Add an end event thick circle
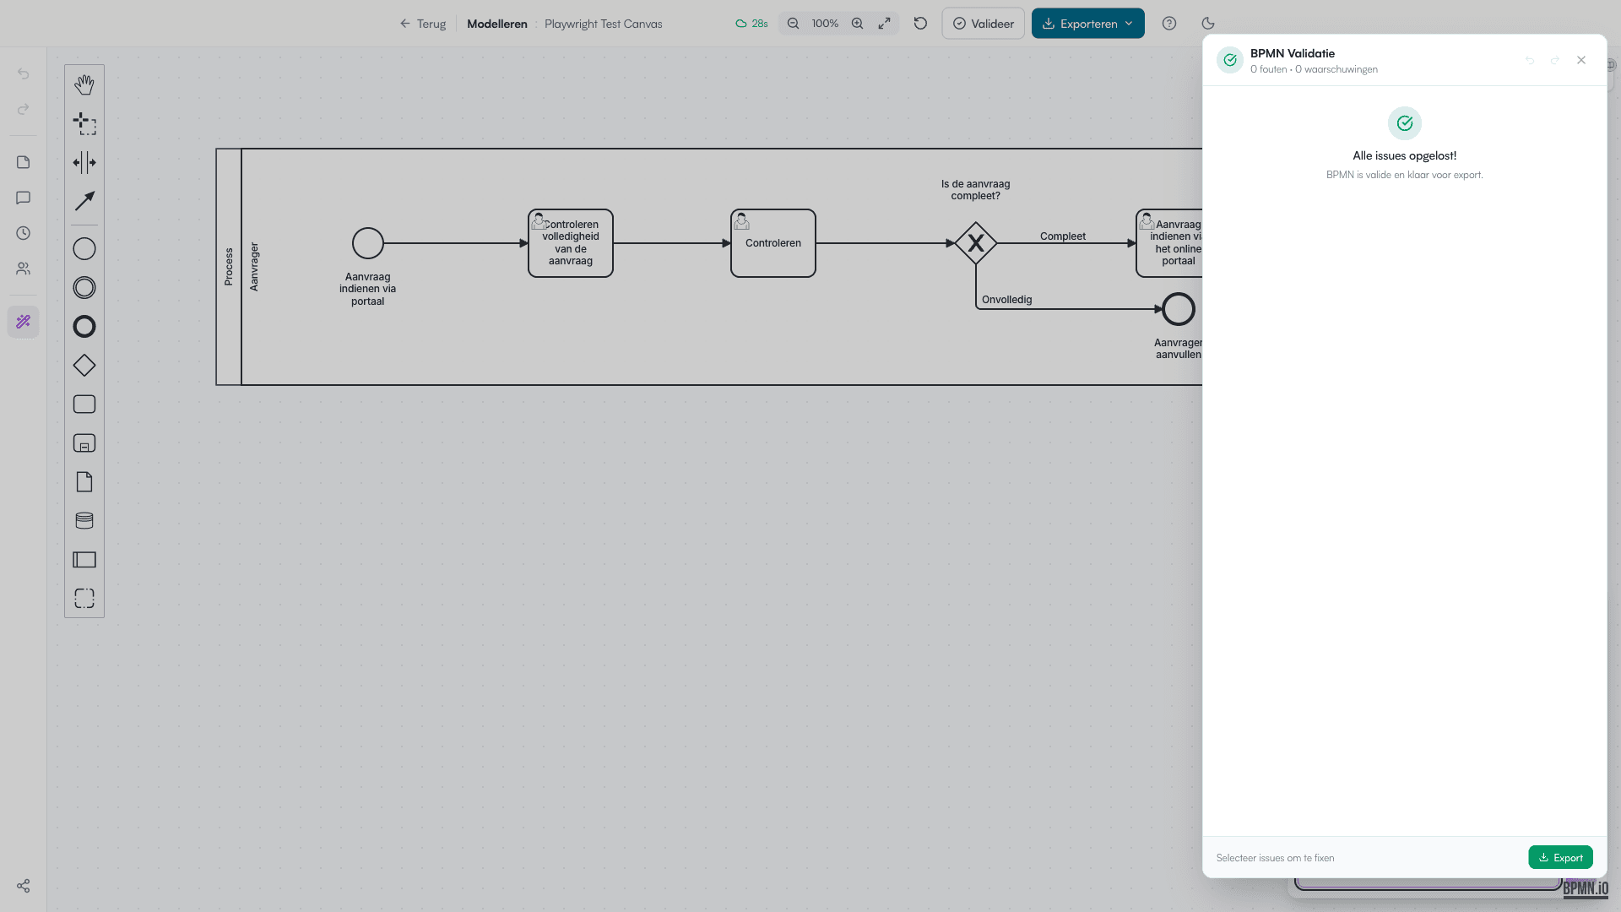 click(x=84, y=327)
